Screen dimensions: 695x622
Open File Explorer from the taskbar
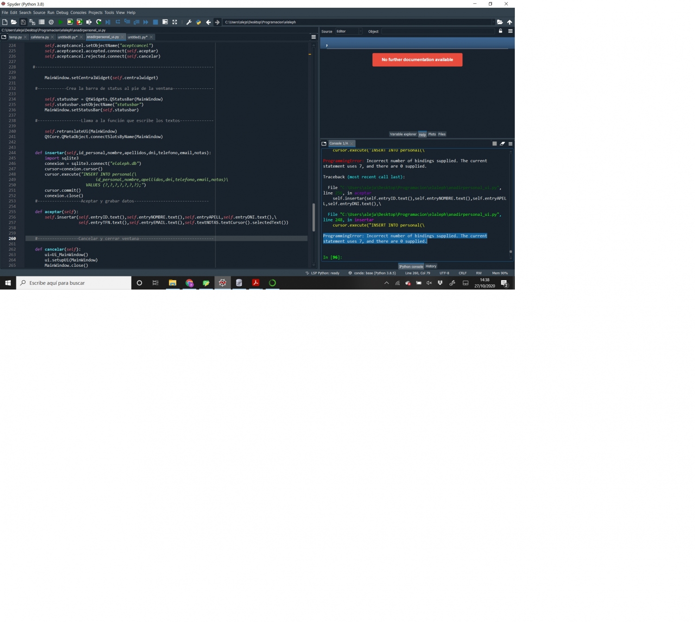[172, 283]
